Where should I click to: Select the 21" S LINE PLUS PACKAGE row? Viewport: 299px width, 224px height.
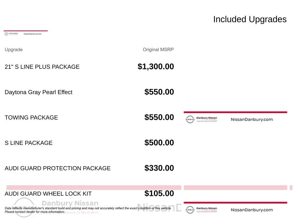pos(89,67)
